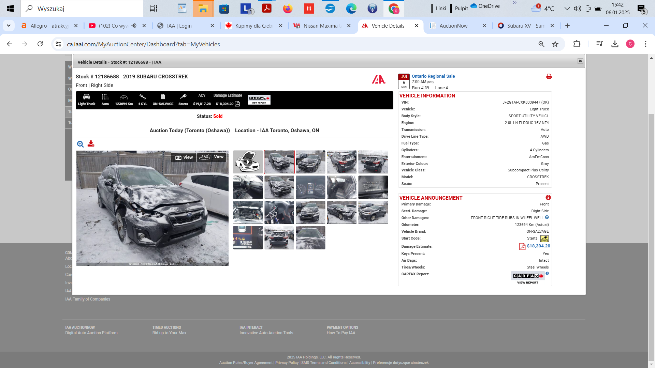Open the Ontario Regional Sale link
Viewport: 655px width, 368px height.
(x=433, y=76)
